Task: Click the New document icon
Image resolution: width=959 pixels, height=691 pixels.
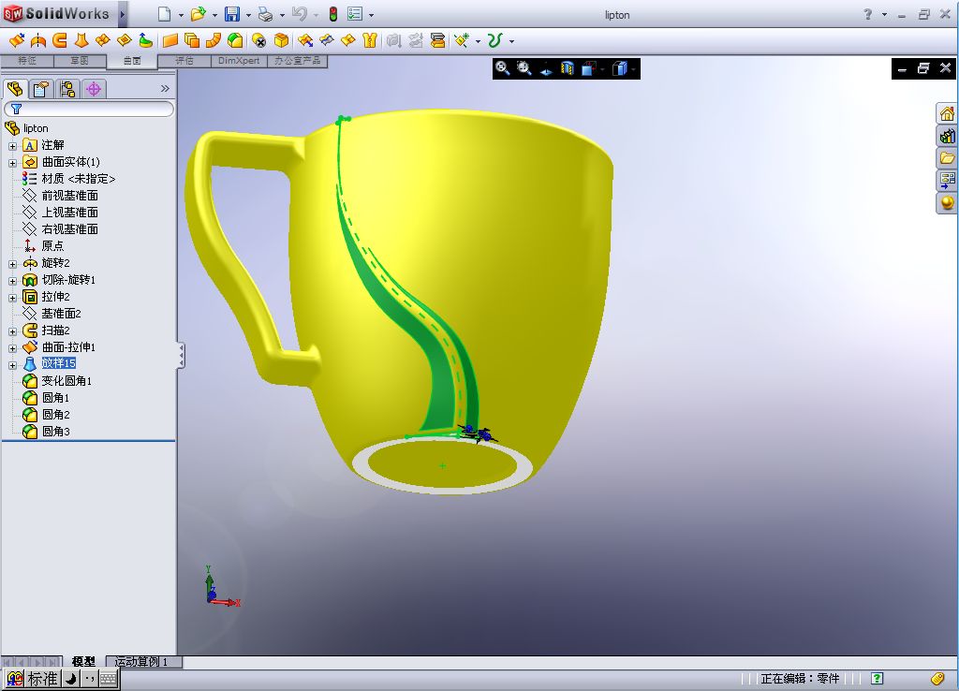Action: point(164,14)
